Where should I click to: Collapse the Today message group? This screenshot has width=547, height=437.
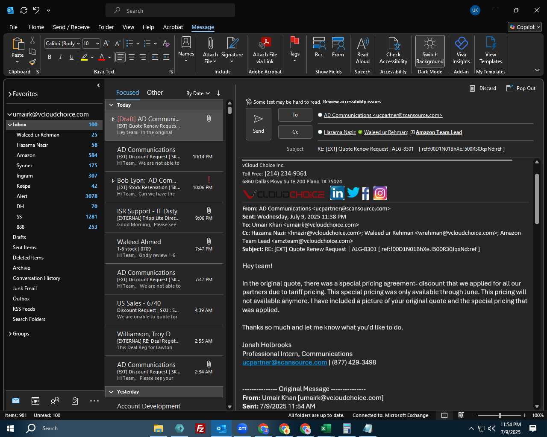point(111,105)
